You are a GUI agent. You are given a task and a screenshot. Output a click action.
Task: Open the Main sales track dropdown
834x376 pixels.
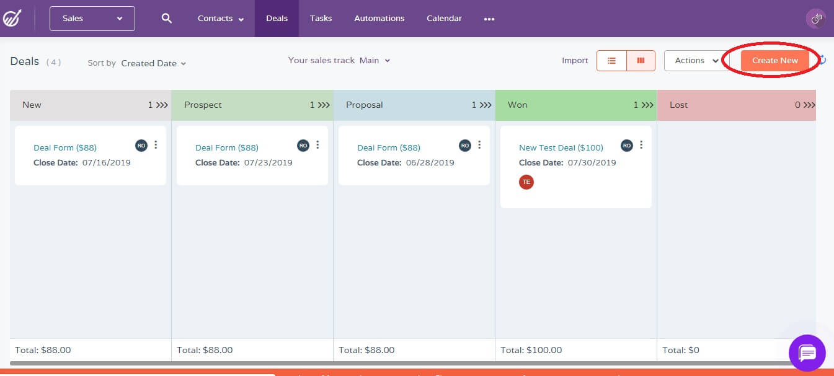(x=375, y=61)
